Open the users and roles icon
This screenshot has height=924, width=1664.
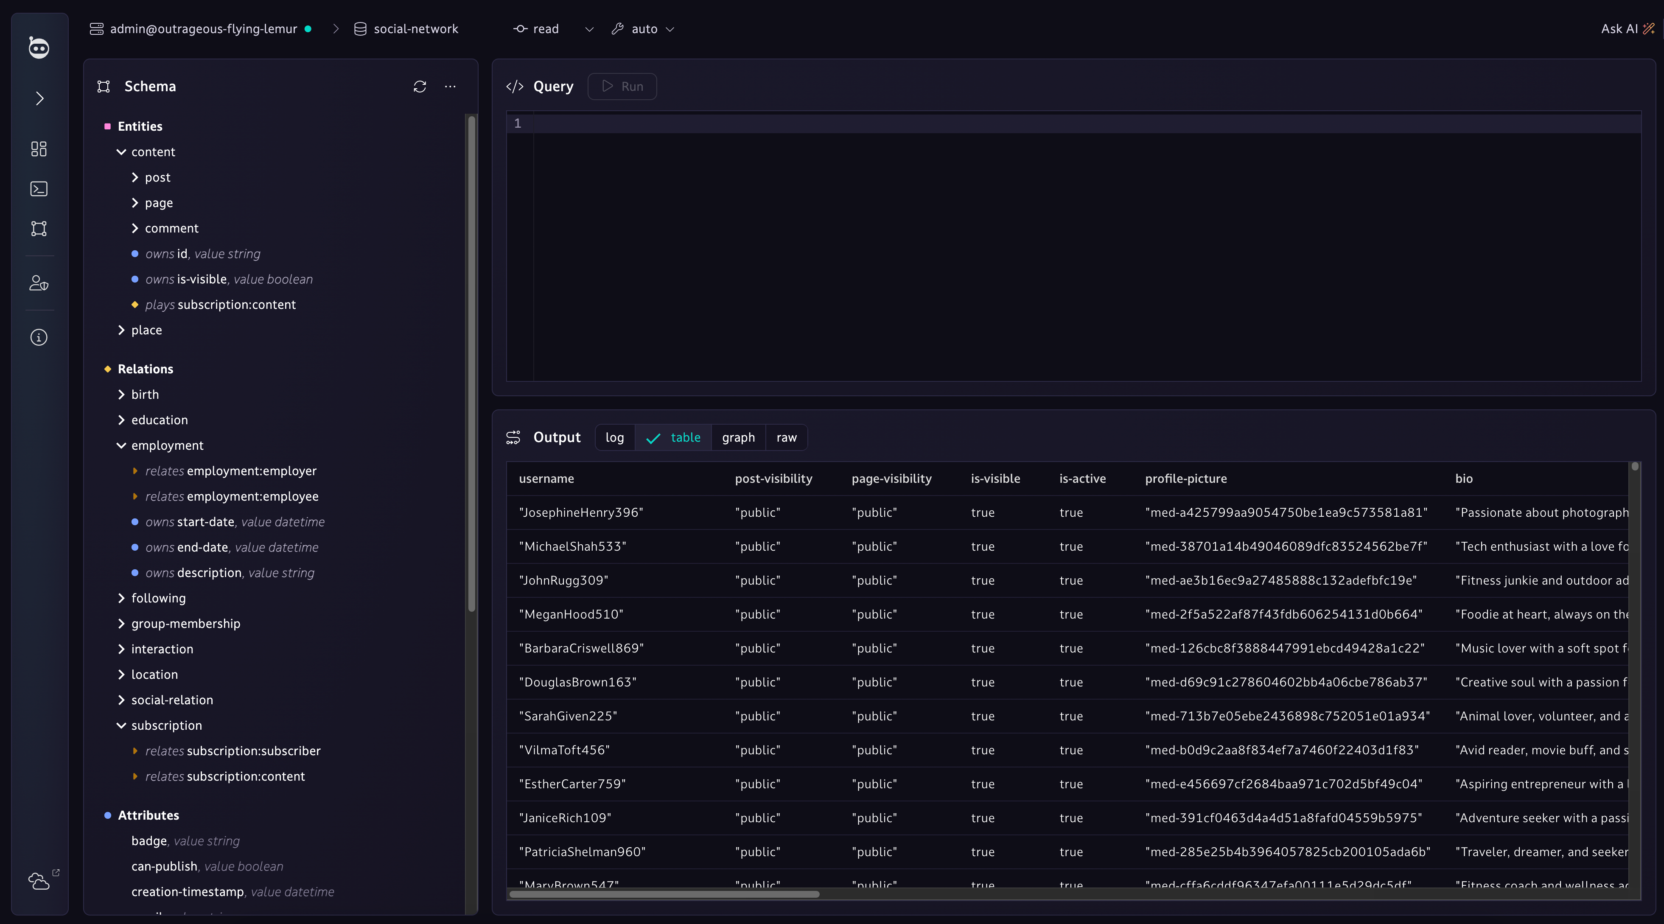point(39,283)
